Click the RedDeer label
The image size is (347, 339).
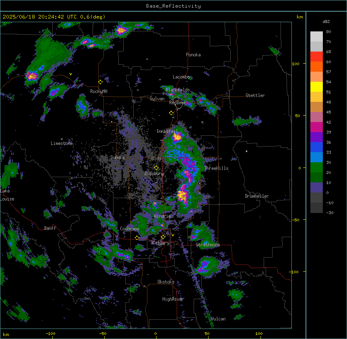click(177, 103)
